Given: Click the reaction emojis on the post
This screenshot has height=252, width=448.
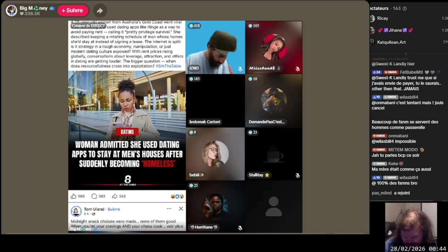Looking at the screenshot, I should pos(177,196).
